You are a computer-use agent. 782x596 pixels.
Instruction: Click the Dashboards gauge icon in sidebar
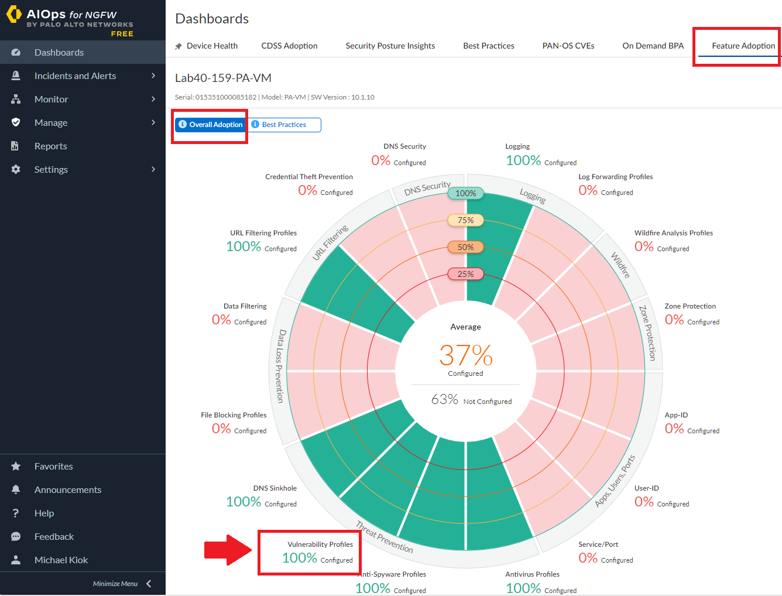(16, 53)
